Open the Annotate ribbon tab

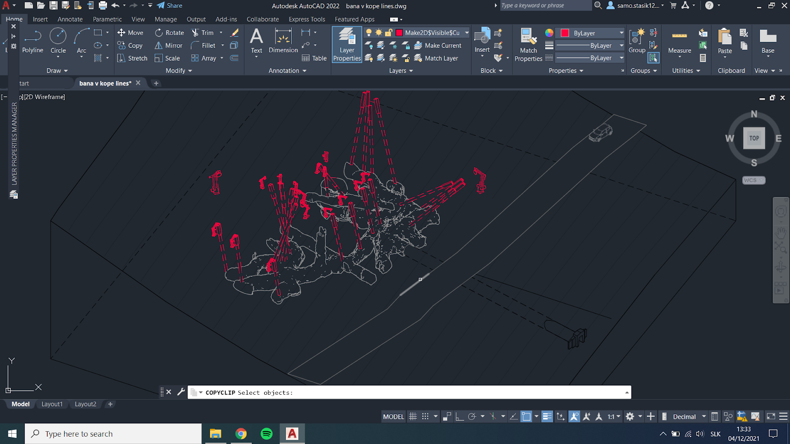click(x=70, y=19)
